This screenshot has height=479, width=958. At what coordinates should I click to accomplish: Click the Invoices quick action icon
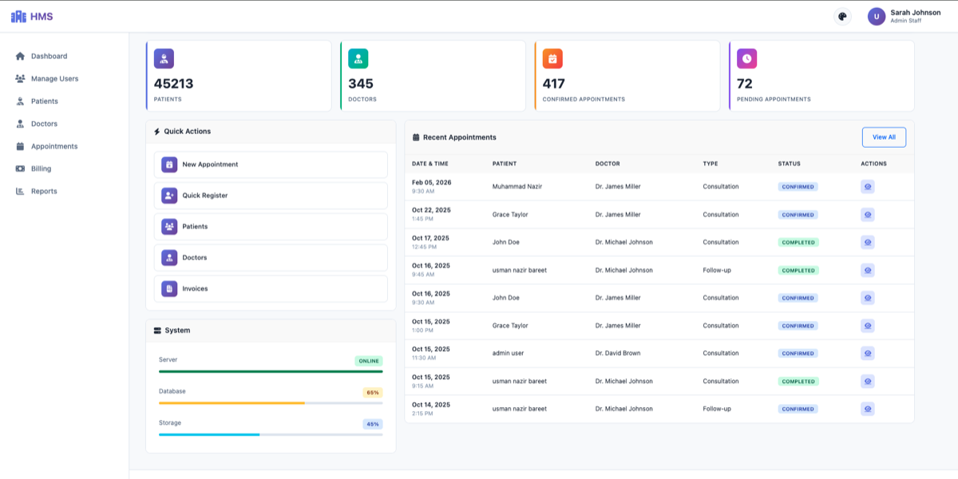168,288
